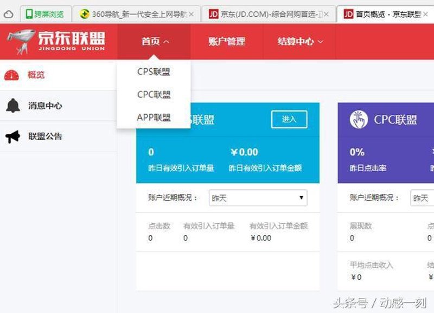Viewport: 434px width, 313px height.
Task: Select CPC联盟 from 首页 menu
Action: click(x=154, y=95)
